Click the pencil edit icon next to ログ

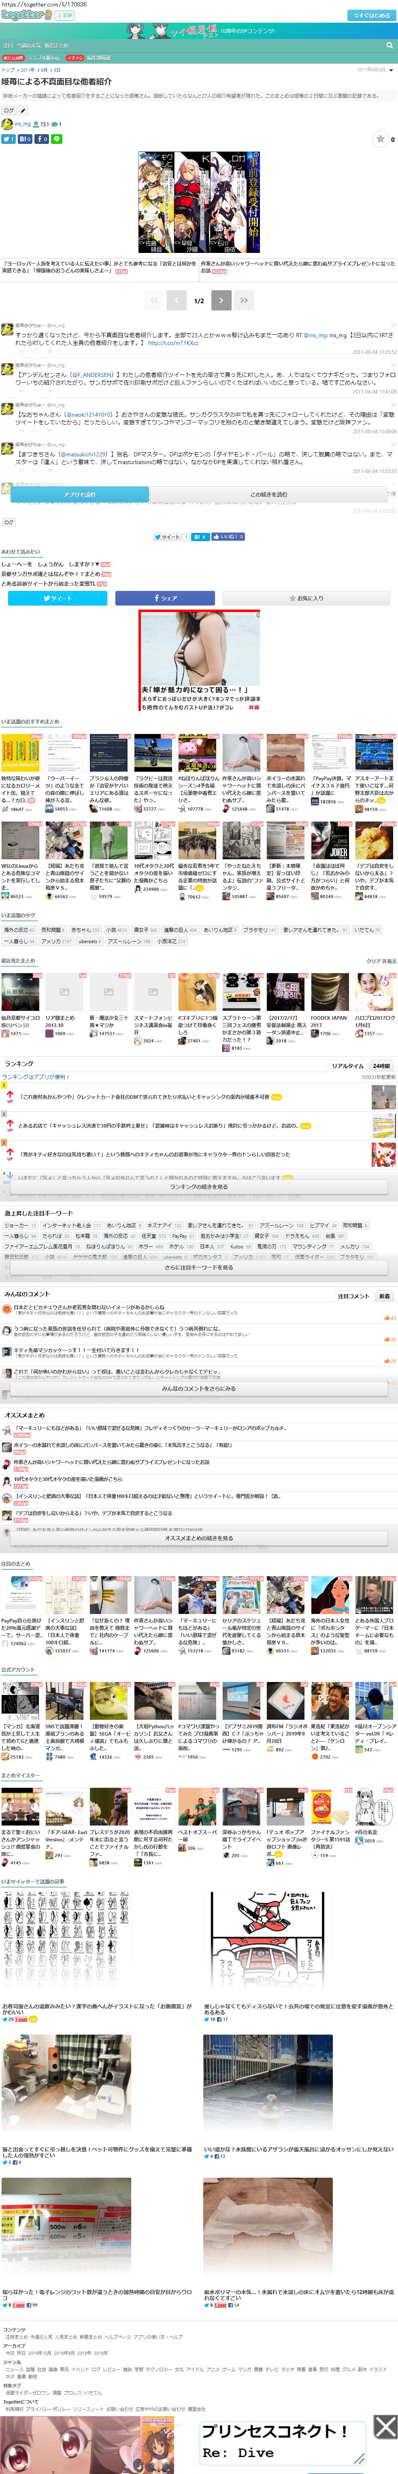[23, 110]
